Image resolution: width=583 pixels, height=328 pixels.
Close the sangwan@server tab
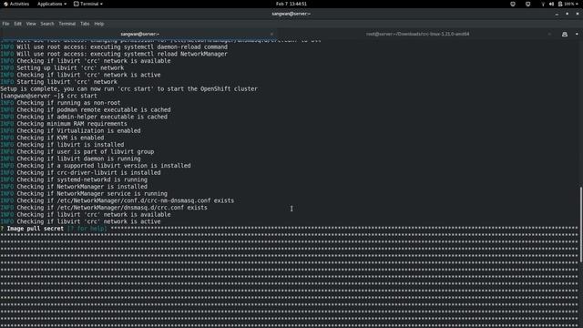tap(271, 34)
